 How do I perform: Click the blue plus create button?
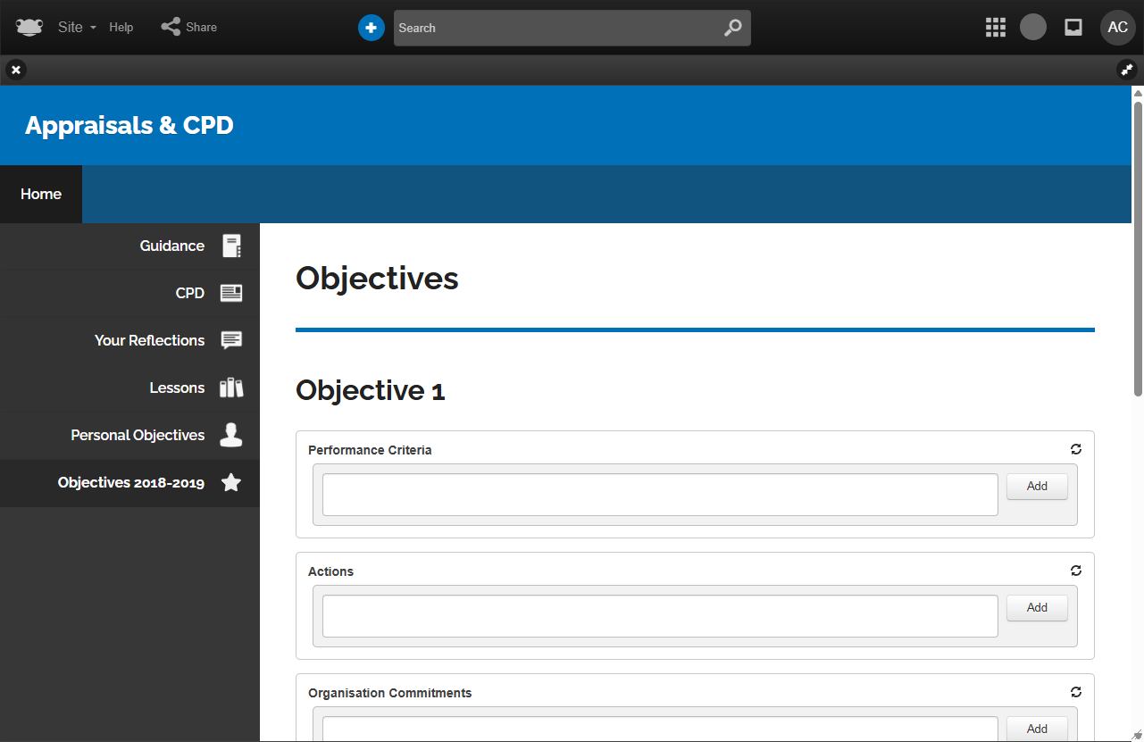tap(371, 28)
